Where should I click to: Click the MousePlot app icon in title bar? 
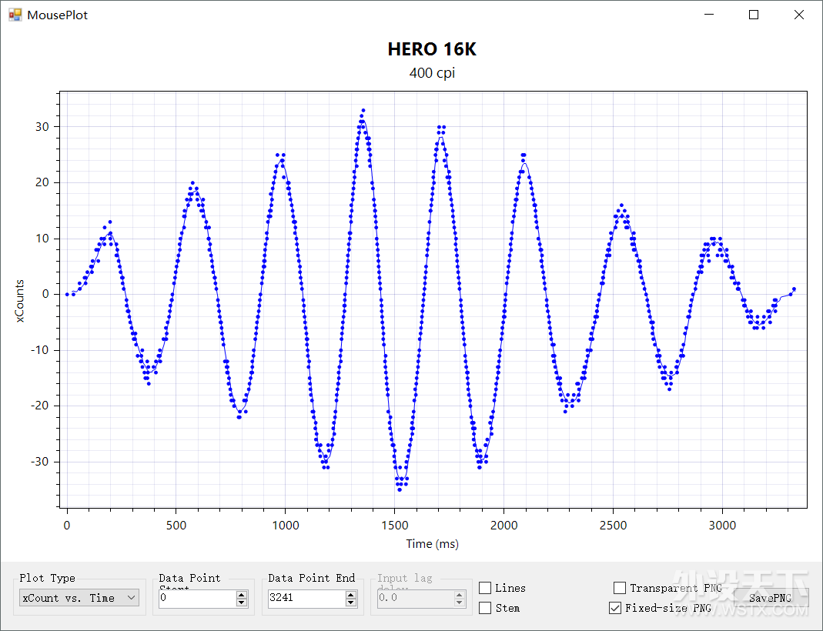(15, 15)
